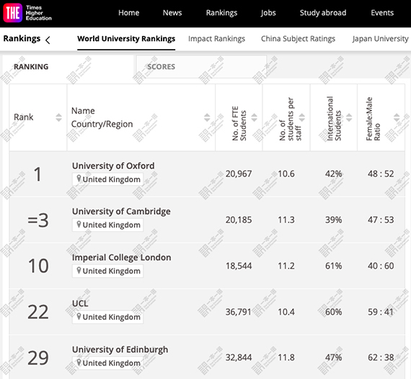Open the UCL university link
Screen dimensions: 411x379
coord(80,303)
